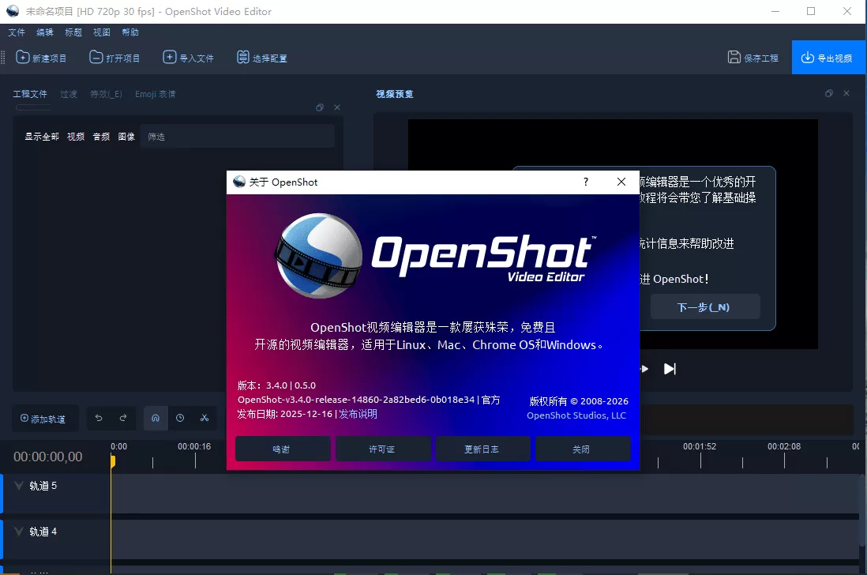Viewport: 867px width, 575px height.
Task: Open the 编辑 menu
Action: (45, 32)
